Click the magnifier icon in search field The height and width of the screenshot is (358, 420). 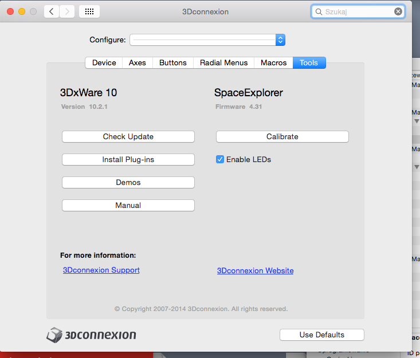point(319,11)
